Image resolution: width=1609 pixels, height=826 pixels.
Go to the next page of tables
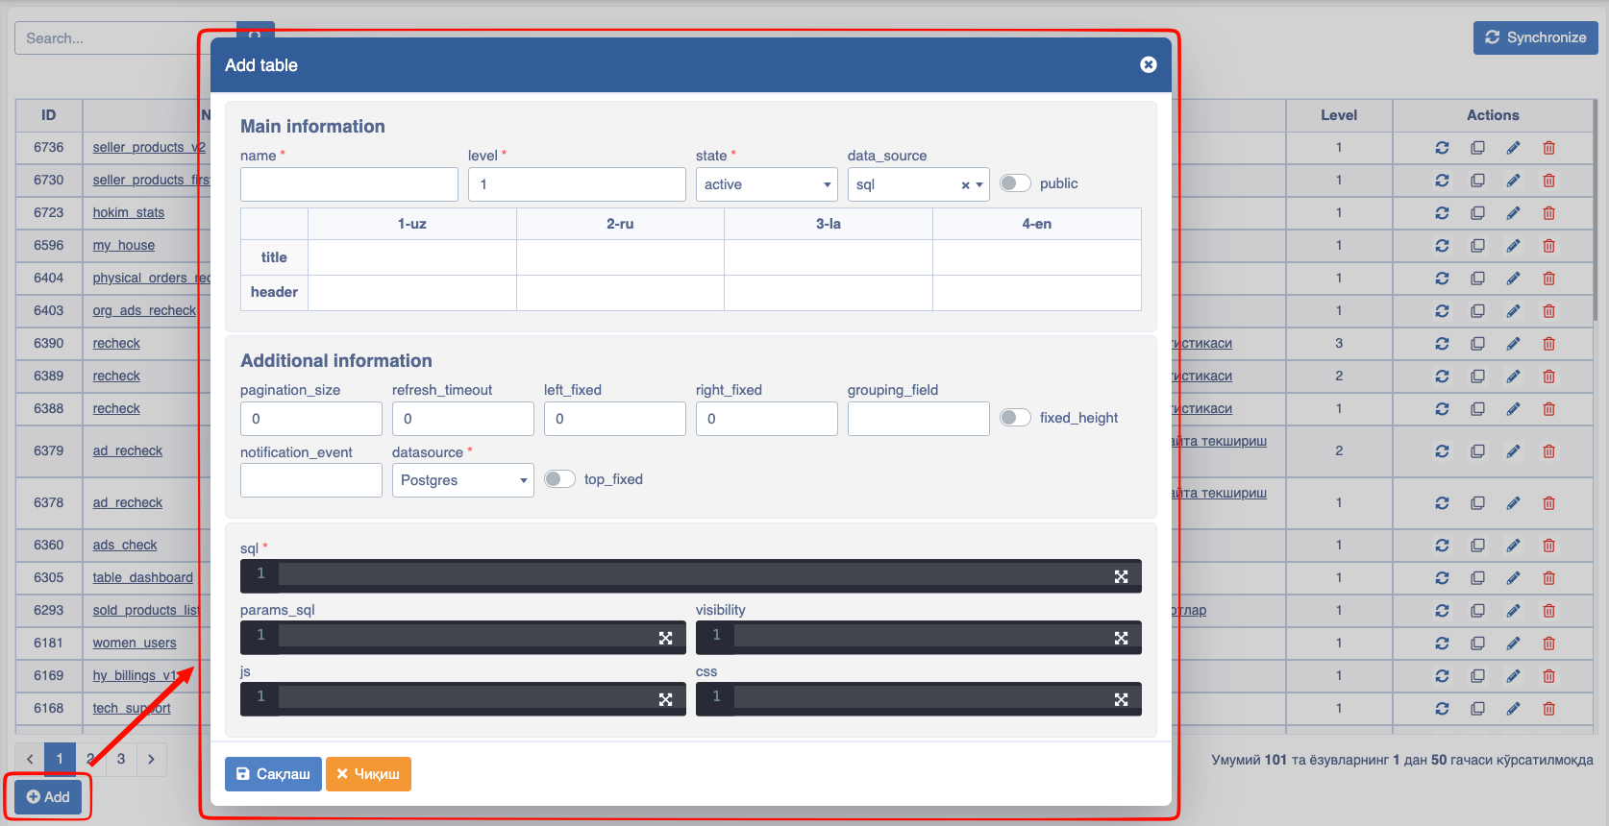152,759
